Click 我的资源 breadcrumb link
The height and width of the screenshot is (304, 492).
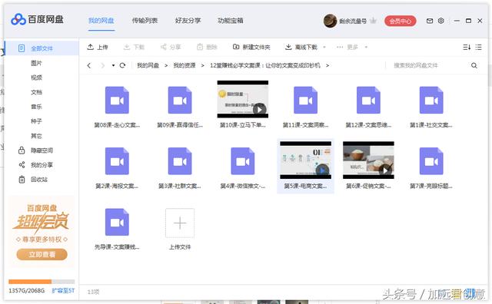pos(184,65)
